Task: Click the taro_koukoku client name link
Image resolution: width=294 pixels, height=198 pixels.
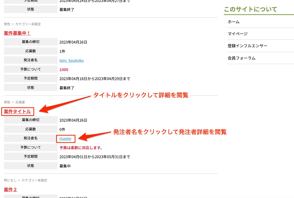Action: click(x=71, y=60)
